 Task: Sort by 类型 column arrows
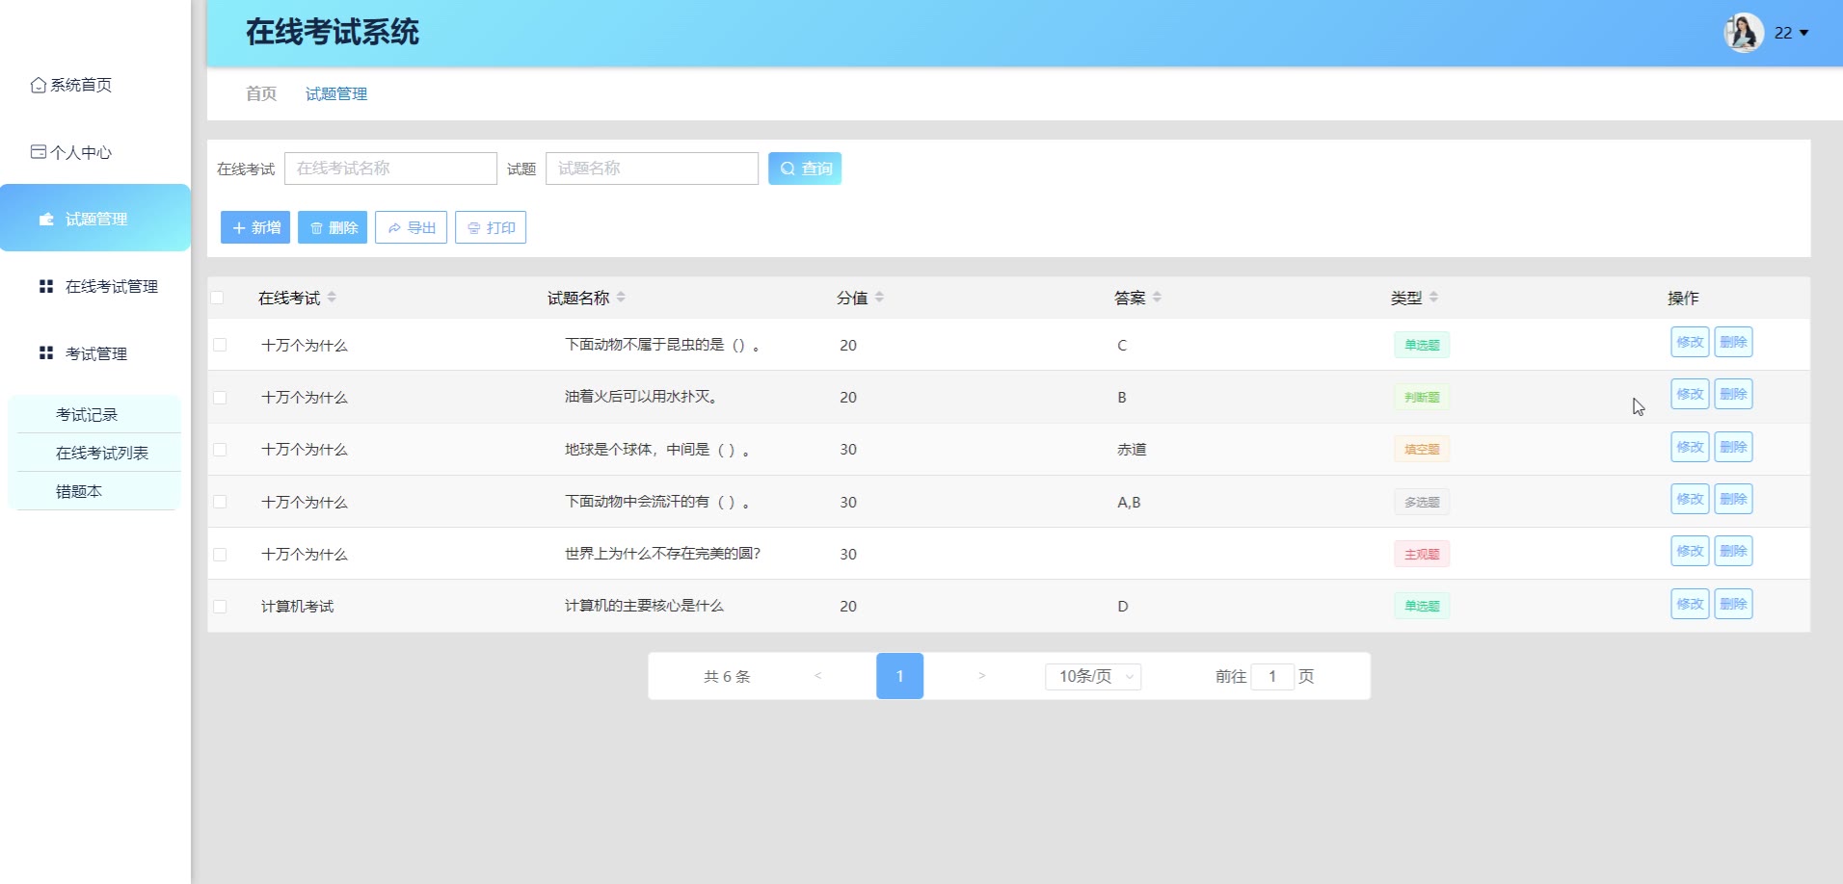coord(1433,298)
